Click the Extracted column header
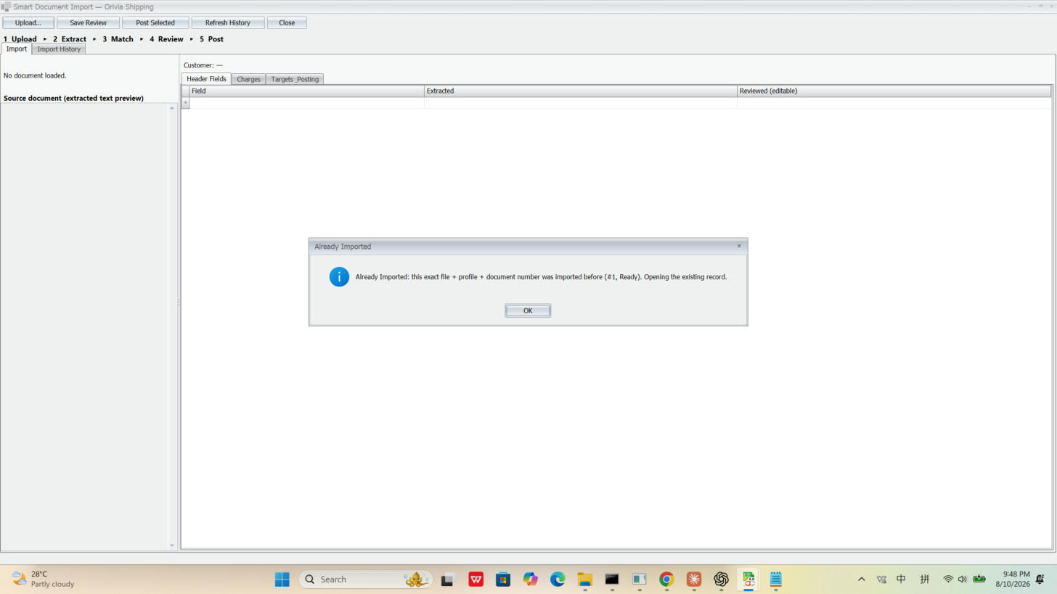Viewport: 1057px width, 594px height. pos(580,91)
